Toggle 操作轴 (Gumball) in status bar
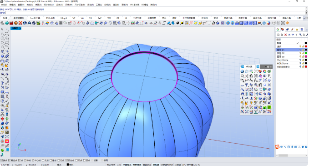Screen dimensions: 309x166 pos(156,165)
